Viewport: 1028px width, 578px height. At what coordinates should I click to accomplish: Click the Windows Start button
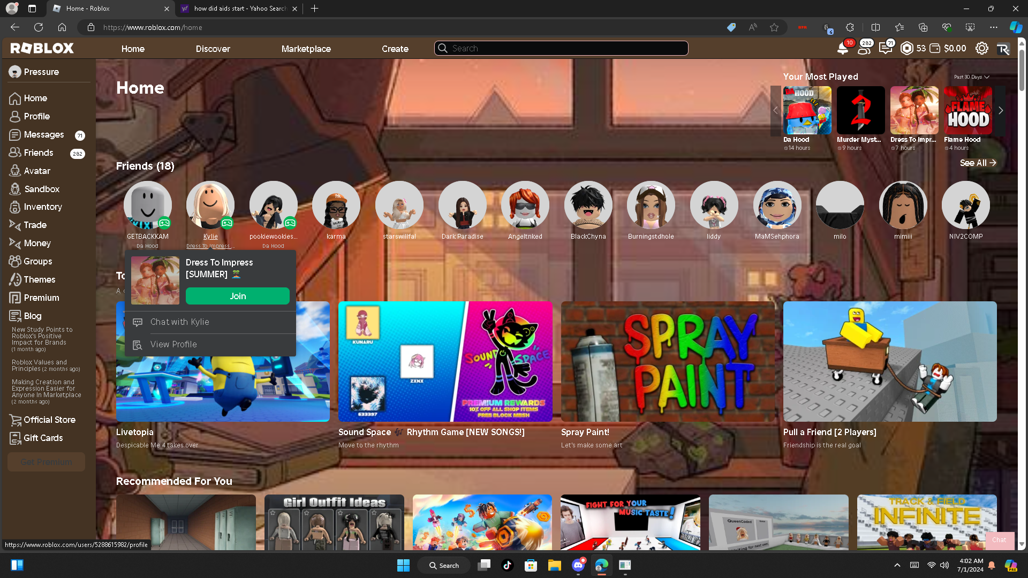pos(403,565)
